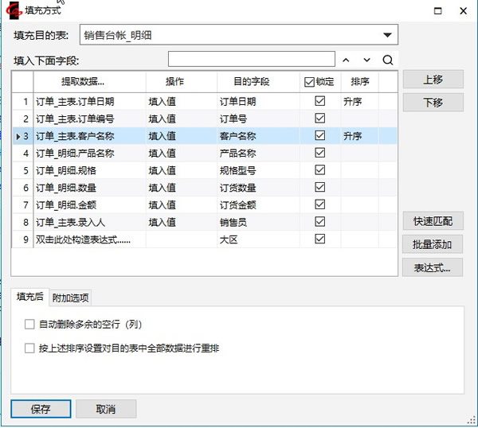Switch to the 附加选项 tab
This screenshot has width=478, height=428.
pyautogui.click(x=70, y=298)
